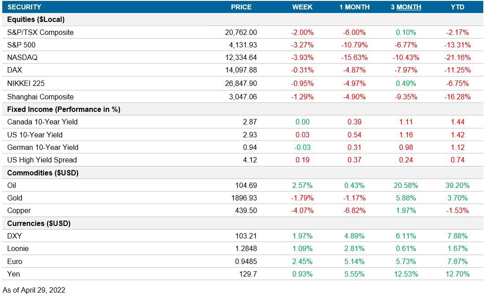Sort by the WEEK column header
Screen dimensions: 486x298
[302, 7]
